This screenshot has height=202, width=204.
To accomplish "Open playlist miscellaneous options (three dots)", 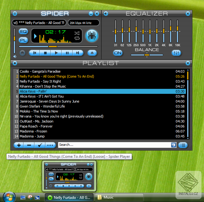I will pyautogui.click(x=50, y=145).
